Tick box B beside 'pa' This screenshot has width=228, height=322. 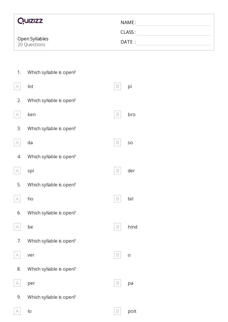pos(117,283)
